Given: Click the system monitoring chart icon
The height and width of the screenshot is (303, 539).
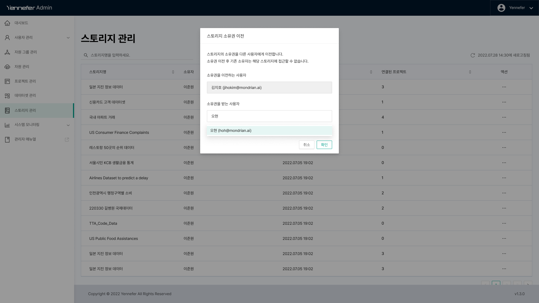Looking at the screenshot, I should [x=7, y=125].
